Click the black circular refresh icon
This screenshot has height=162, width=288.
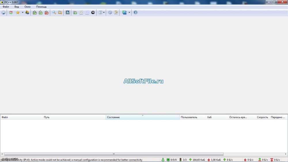93,12
